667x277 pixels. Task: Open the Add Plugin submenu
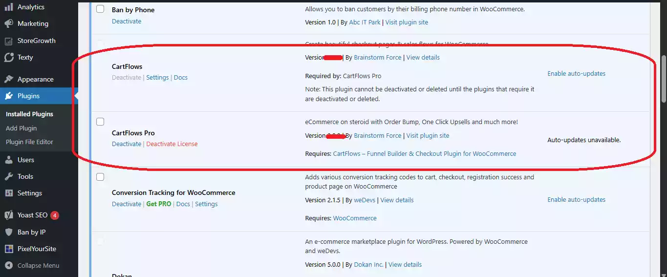[x=21, y=128]
